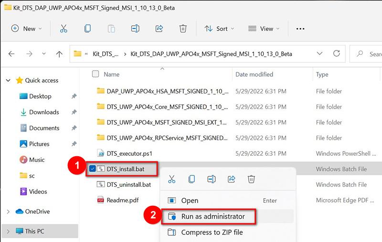
Task: Select the DAP_UWP_APO4x_HSA_MSFT_SIGNED folder
Action: point(168,91)
